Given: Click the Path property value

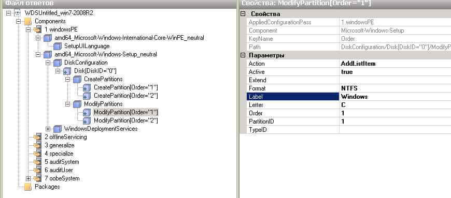Looking at the screenshot, I should point(395,47).
